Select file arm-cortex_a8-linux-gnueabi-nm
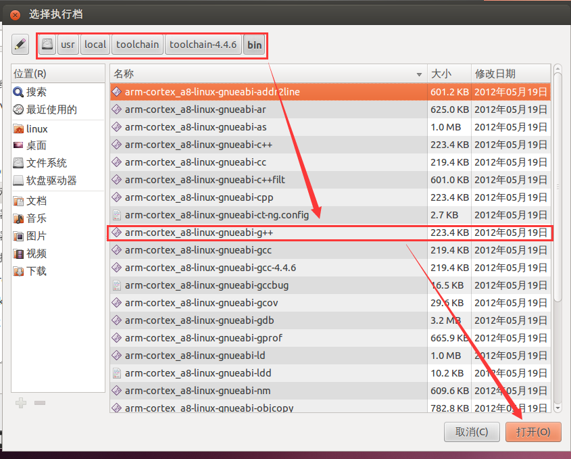 330,391
